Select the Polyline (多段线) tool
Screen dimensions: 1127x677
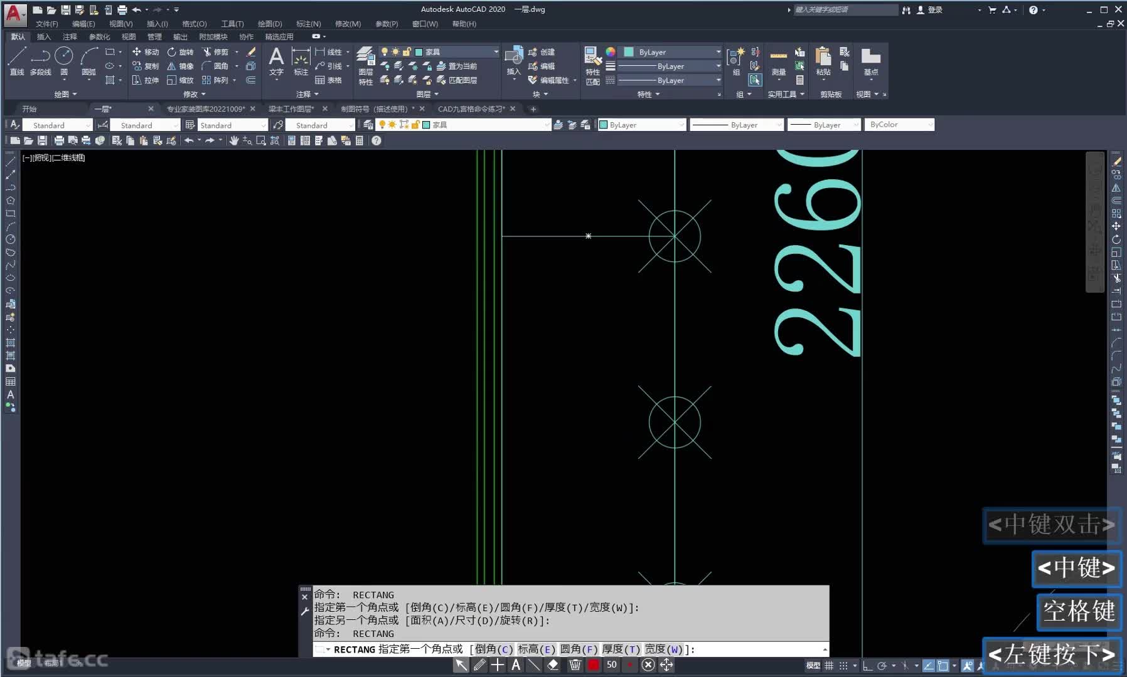click(40, 61)
